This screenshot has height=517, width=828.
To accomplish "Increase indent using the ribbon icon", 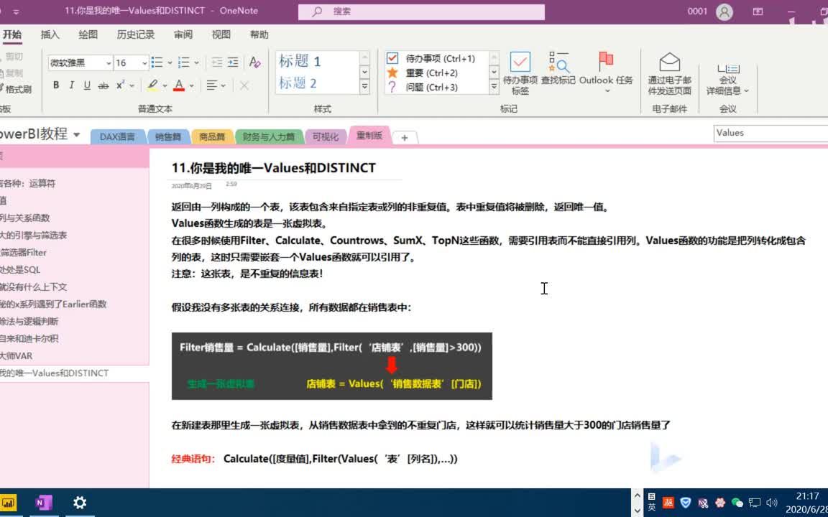I will (x=233, y=62).
